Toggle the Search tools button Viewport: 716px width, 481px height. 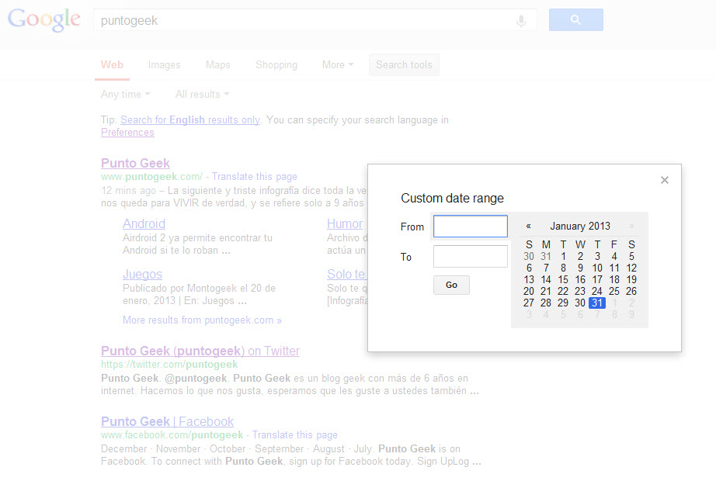404,65
